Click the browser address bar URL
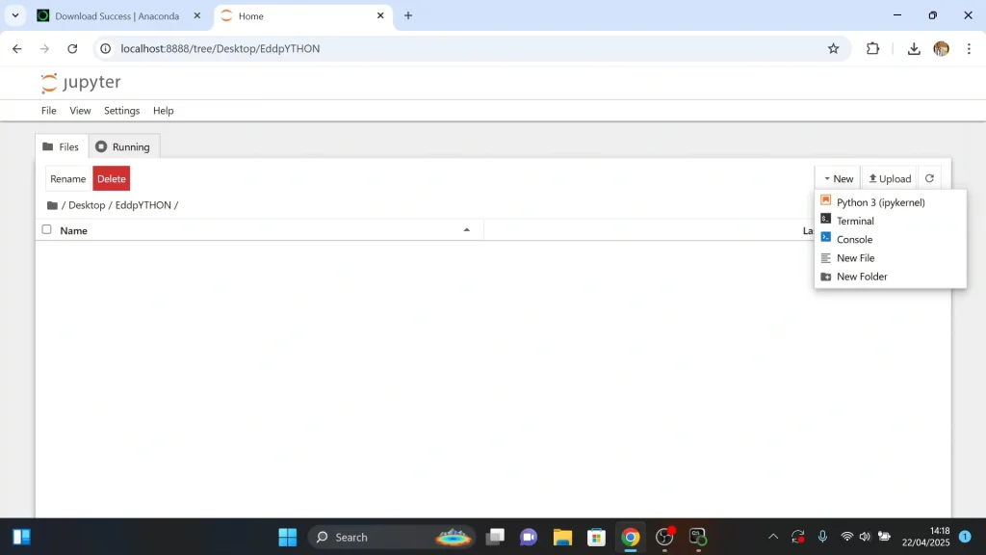The image size is (986, 555). coord(220,49)
